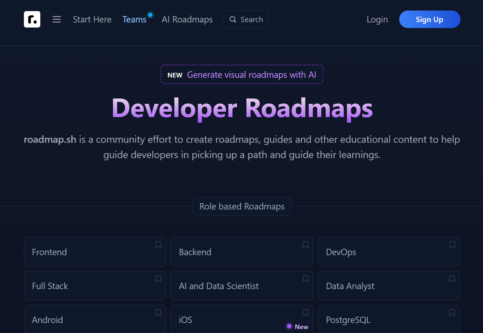Open the PostgreSQL roadmap card

(389, 319)
